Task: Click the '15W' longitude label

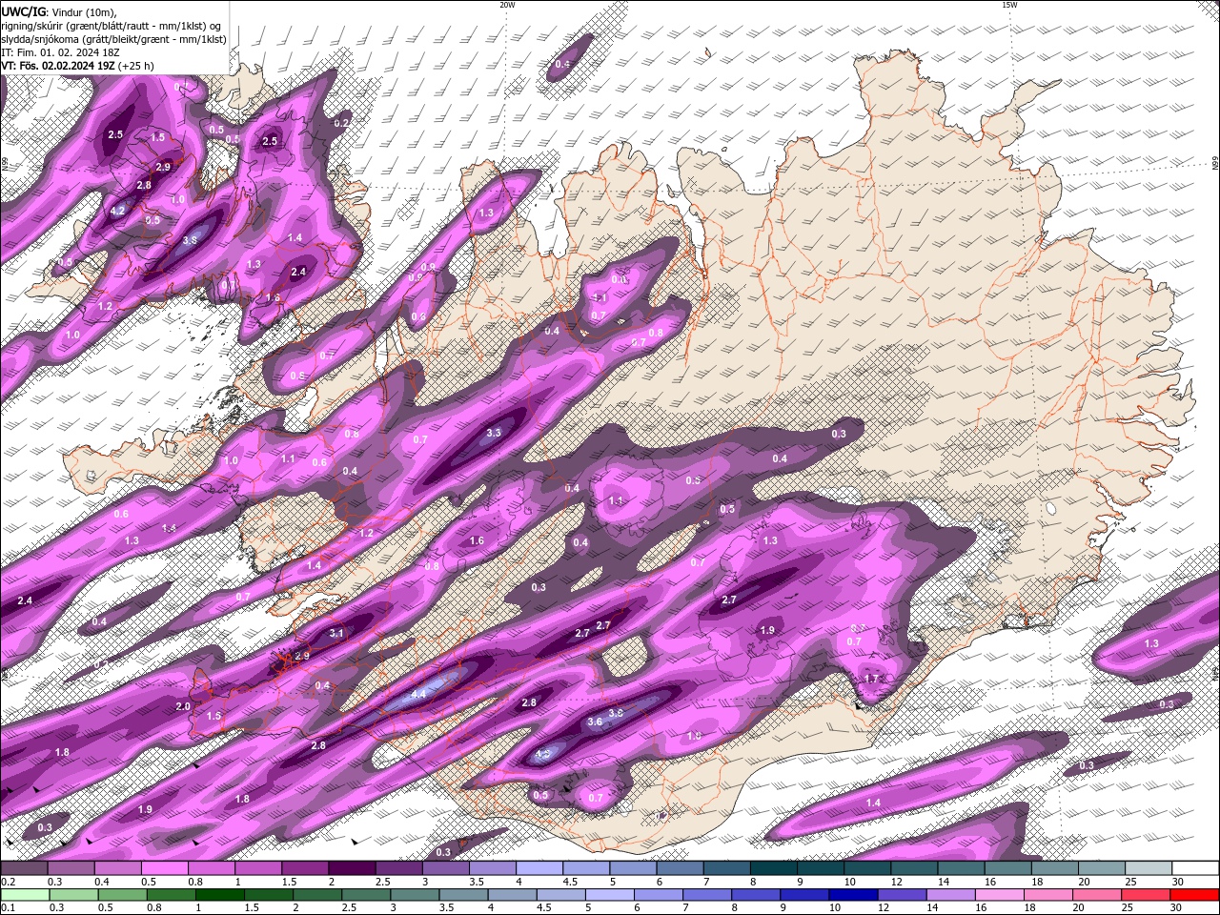Action: [x=1009, y=5]
